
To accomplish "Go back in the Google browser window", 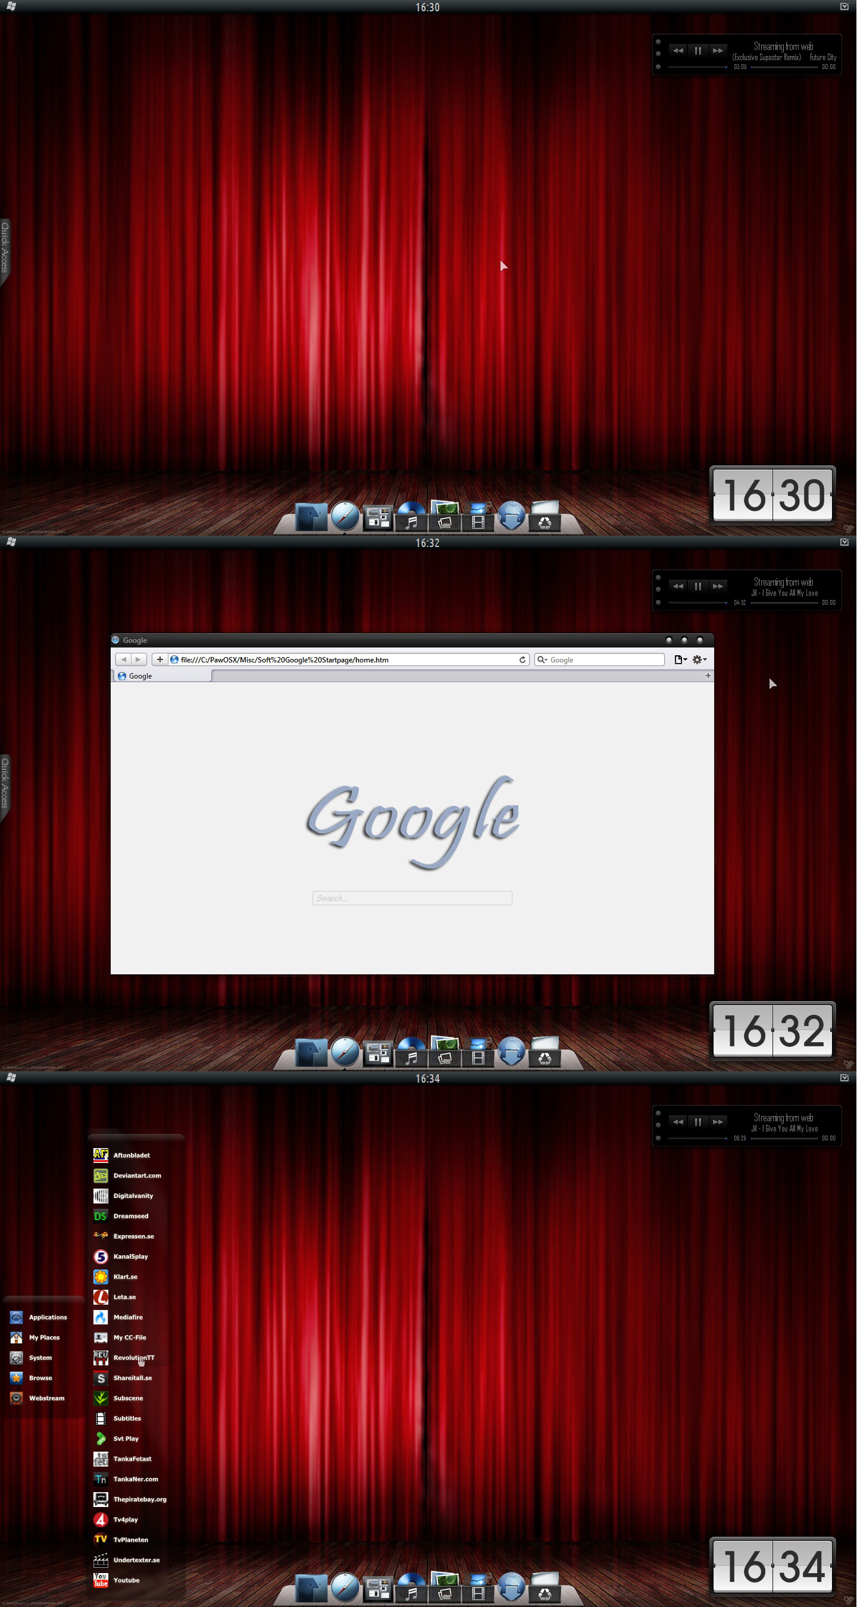I will [x=124, y=659].
